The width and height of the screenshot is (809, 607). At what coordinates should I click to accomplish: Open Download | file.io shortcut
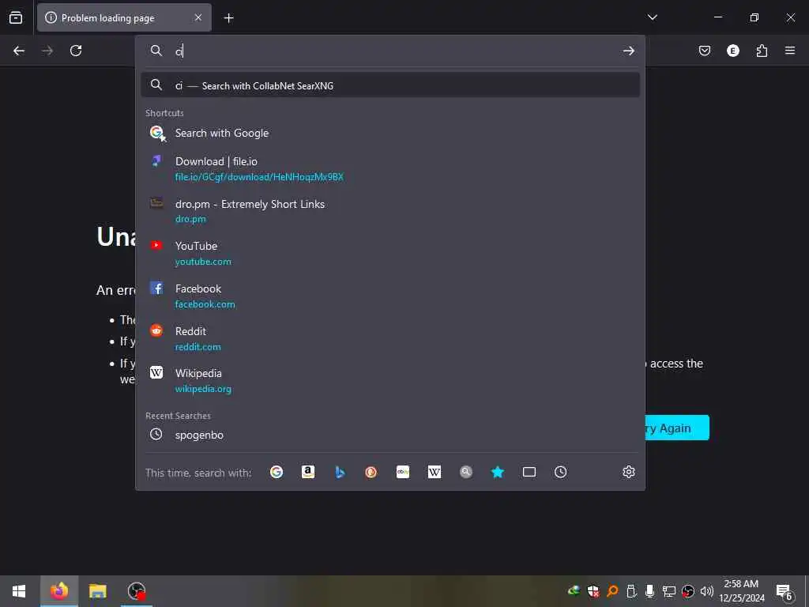(390, 169)
